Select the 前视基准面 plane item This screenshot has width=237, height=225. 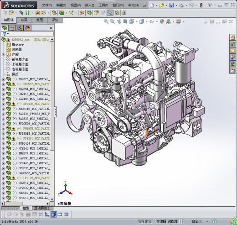pos(20,59)
